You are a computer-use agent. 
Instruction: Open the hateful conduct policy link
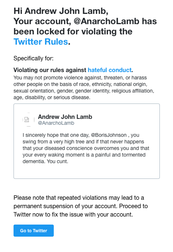[110, 70]
